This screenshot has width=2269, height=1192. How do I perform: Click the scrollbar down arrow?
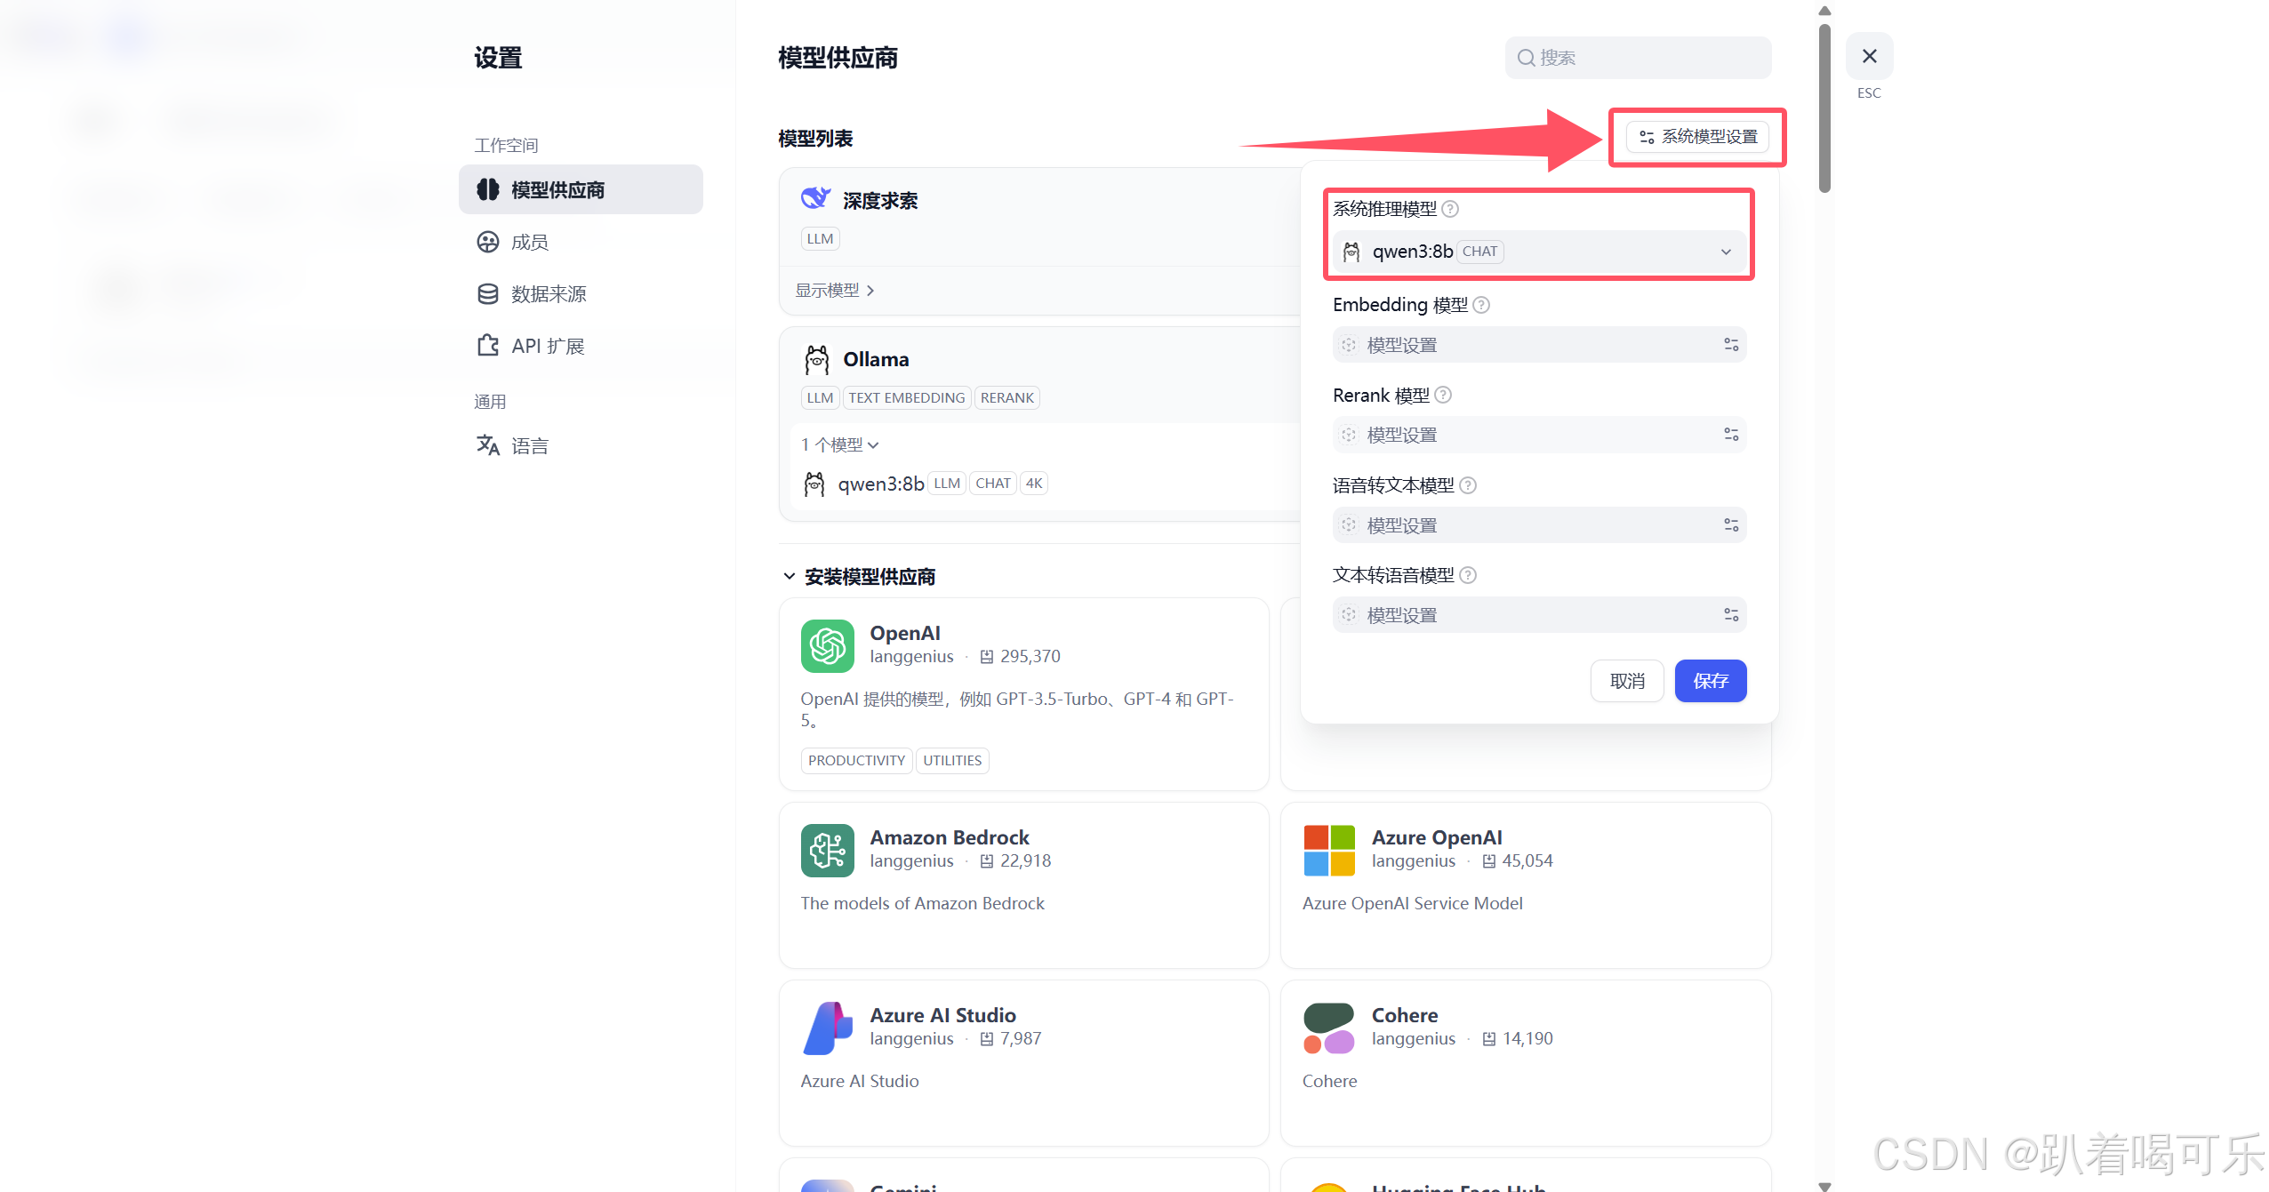pyautogui.click(x=1824, y=1185)
